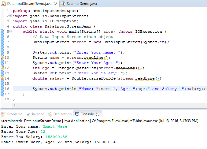The height and width of the screenshot is (149, 207).
Task: Click Integer.parseInt on line 12
Action: point(76,68)
